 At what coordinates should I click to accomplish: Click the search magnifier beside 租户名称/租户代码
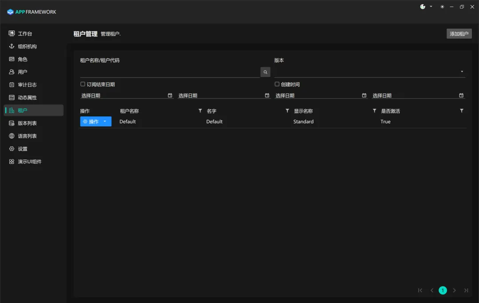click(265, 71)
